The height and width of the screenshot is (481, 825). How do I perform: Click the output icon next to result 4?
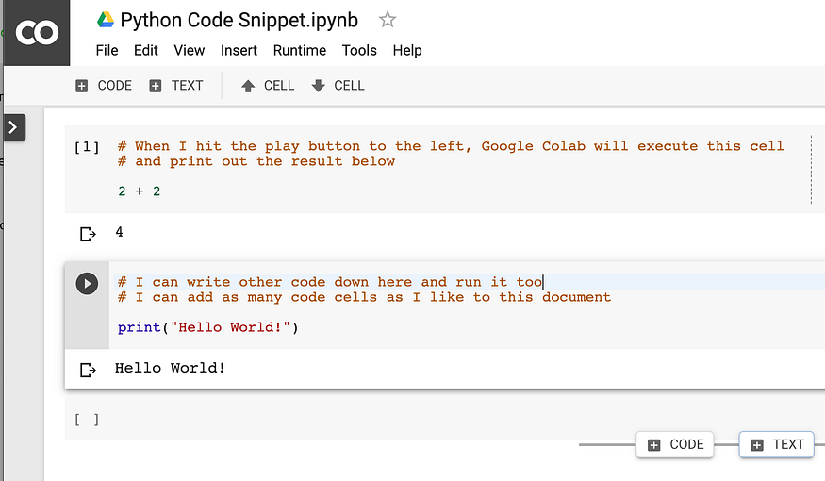click(88, 234)
